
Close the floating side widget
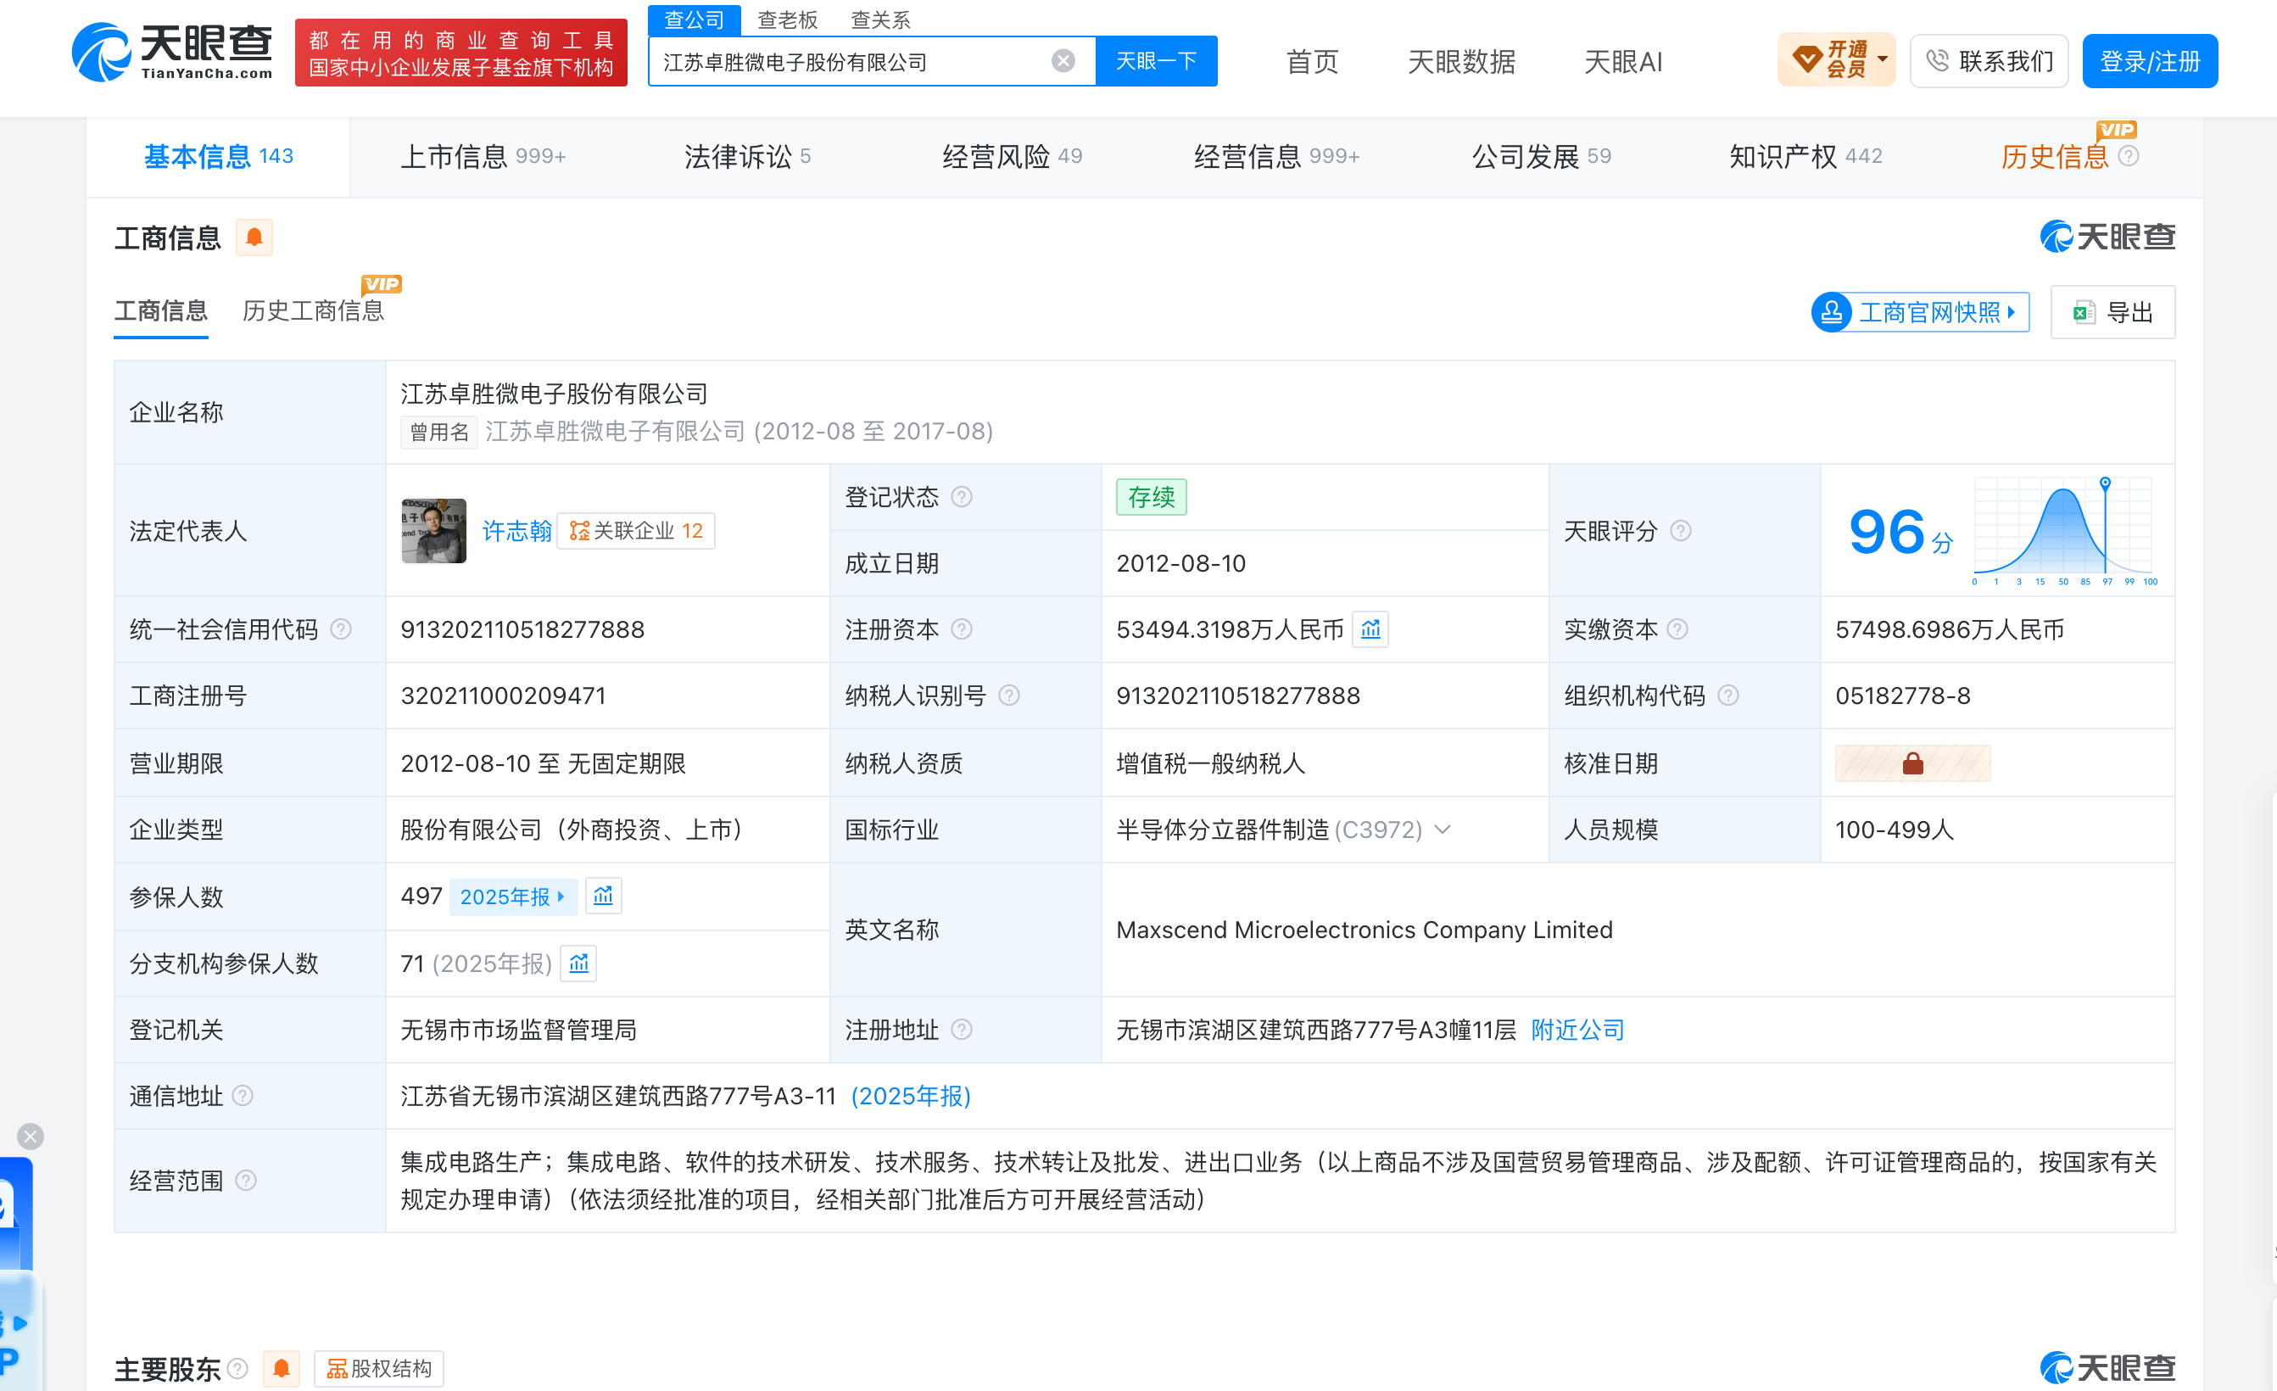coord(31,1136)
